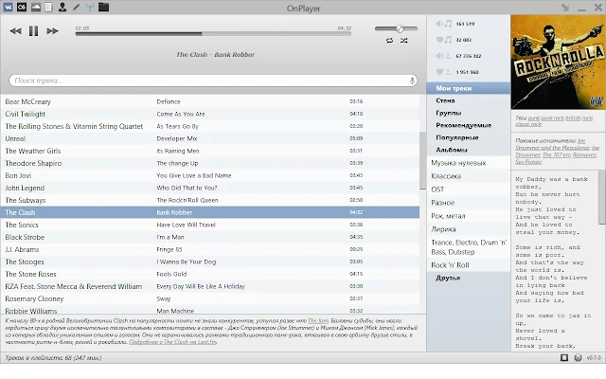Click the pencil edit icon

(76, 7)
